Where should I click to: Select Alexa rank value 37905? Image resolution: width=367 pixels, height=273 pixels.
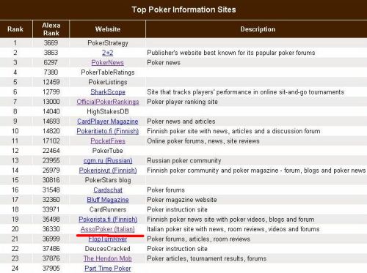[51, 268]
